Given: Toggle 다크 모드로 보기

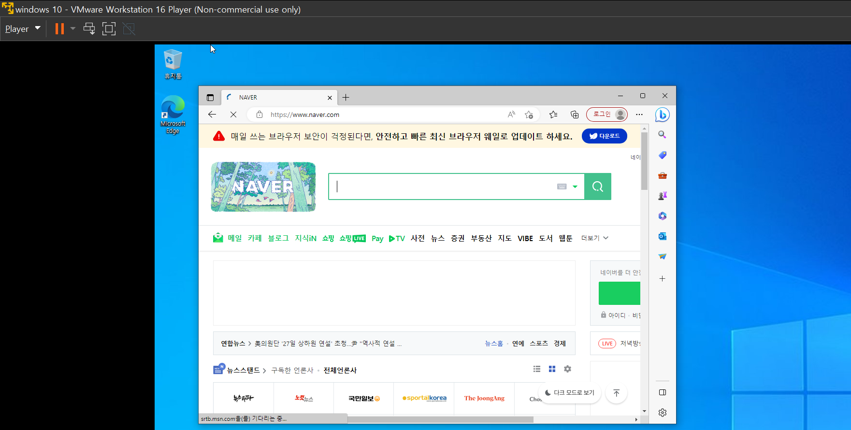Looking at the screenshot, I should click(x=570, y=393).
